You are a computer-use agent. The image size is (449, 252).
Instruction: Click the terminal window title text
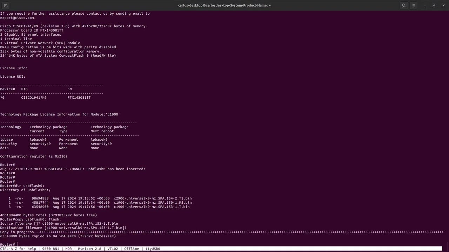coord(224,5)
